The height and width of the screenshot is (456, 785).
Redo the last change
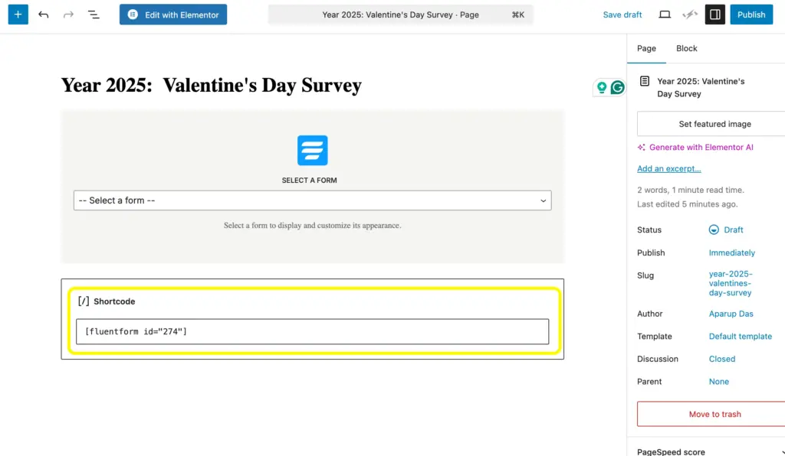point(67,14)
